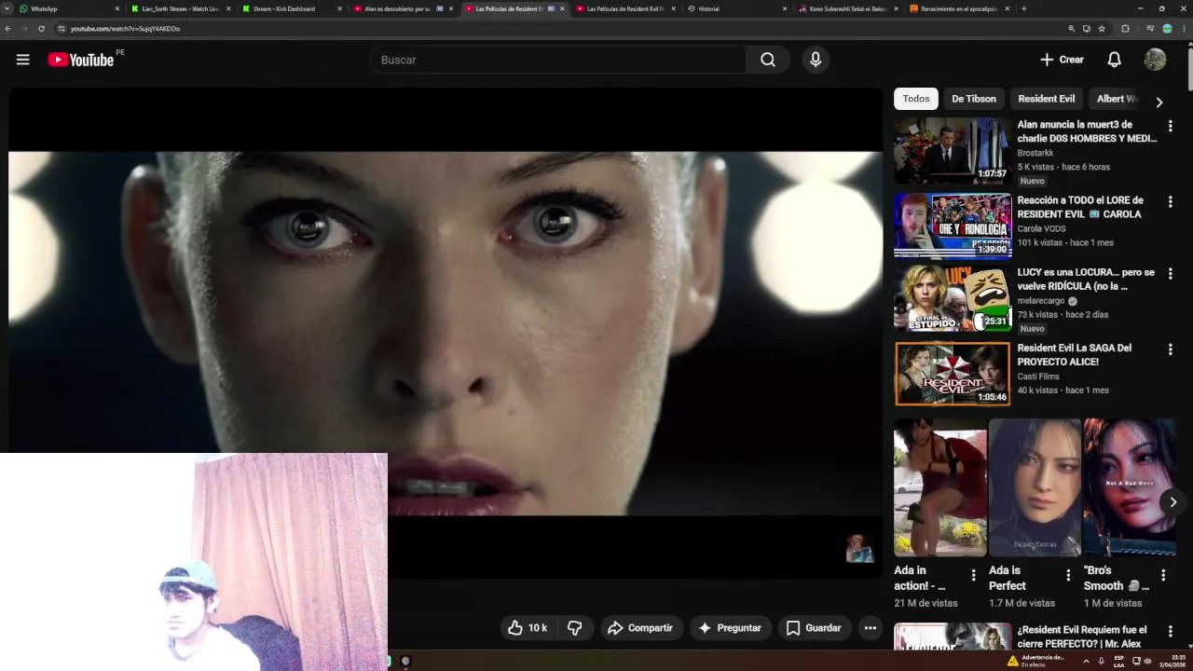
Task: Open the YouTube guide hamburger menu
Action: point(23,60)
